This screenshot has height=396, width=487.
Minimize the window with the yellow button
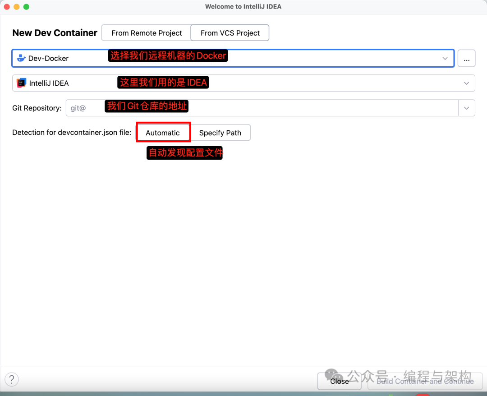(x=17, y=6)
